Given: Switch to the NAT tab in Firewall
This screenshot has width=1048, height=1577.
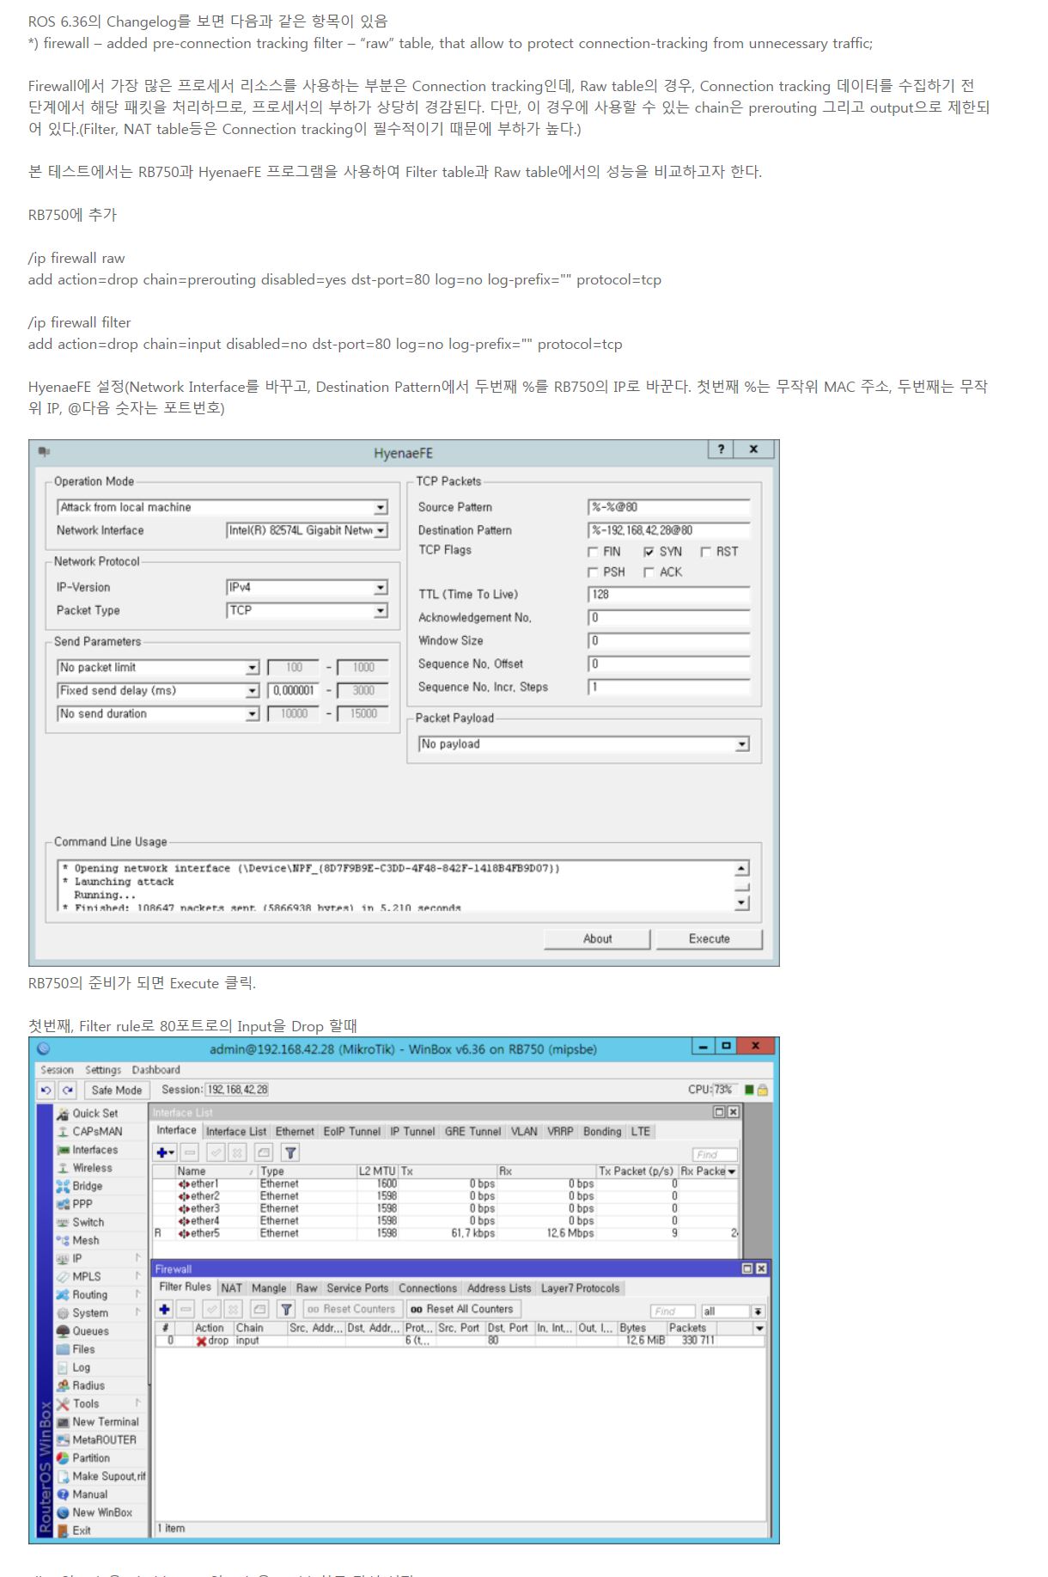Looking at the screenshot, I should (x=232, y=1288).
